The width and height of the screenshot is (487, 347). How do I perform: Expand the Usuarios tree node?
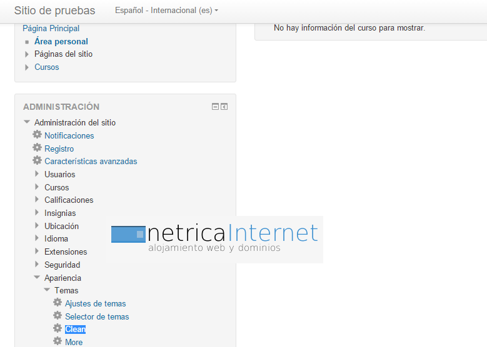[x=37, y=175]
